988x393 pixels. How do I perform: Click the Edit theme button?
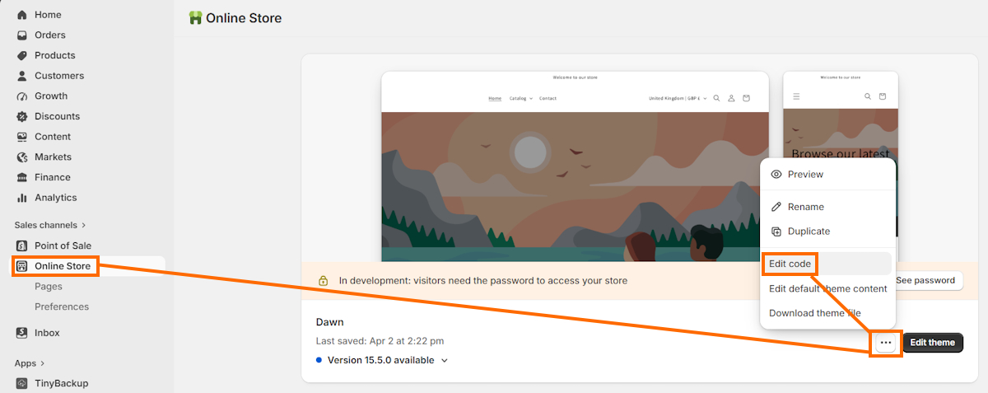[933, 343]
